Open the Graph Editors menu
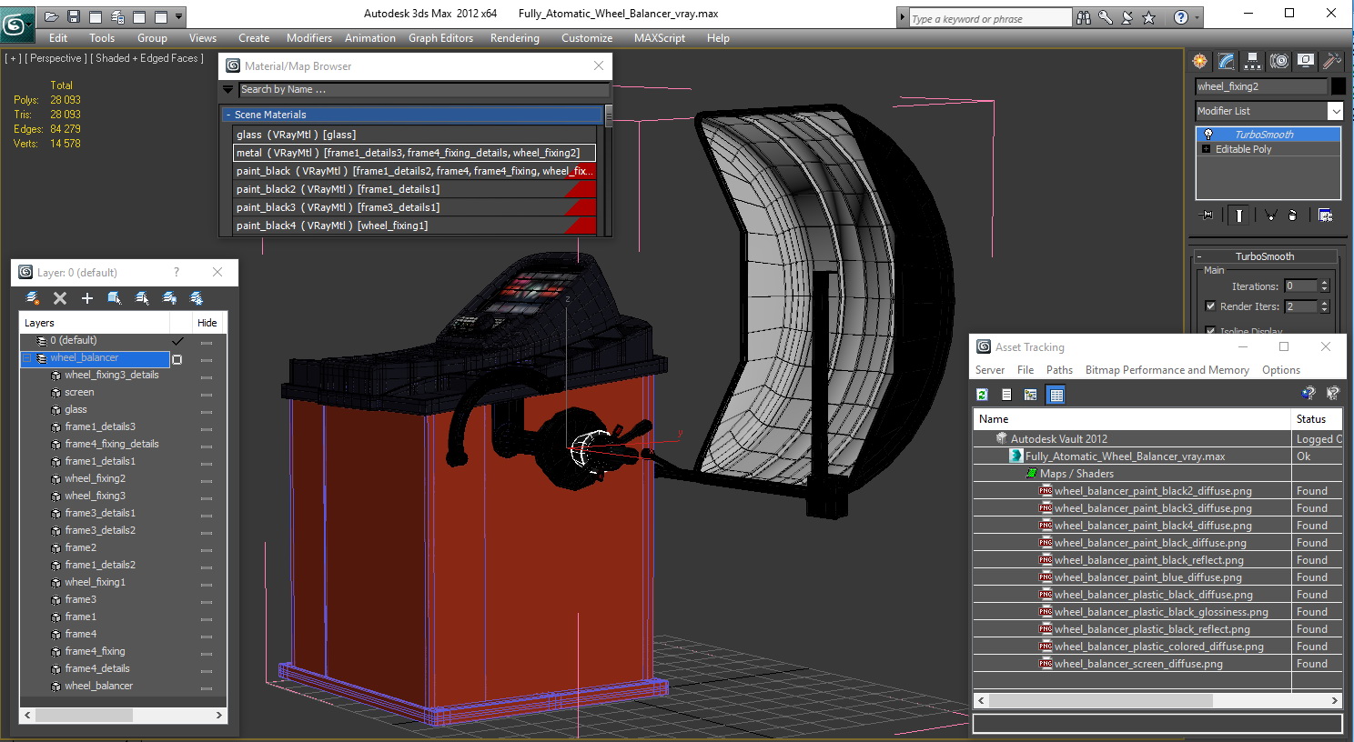The width and height of the screenshot is (1354, 742). (440, 38)
